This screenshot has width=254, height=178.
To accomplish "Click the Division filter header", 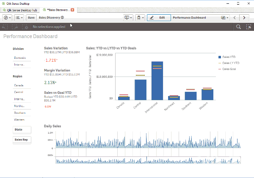I will click(18, 49).
